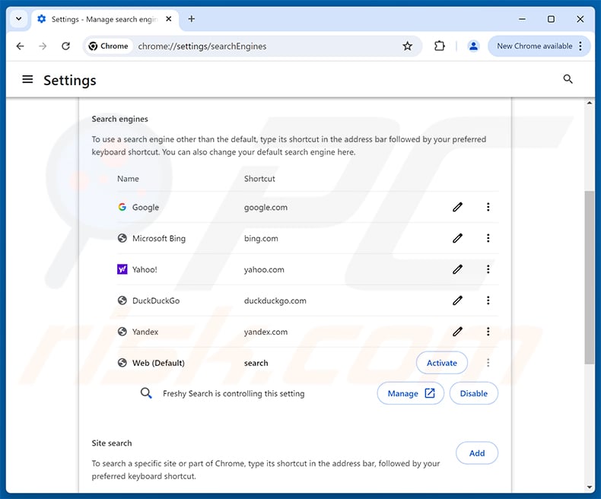Click the DuckDuckGo name

(156, 300)
